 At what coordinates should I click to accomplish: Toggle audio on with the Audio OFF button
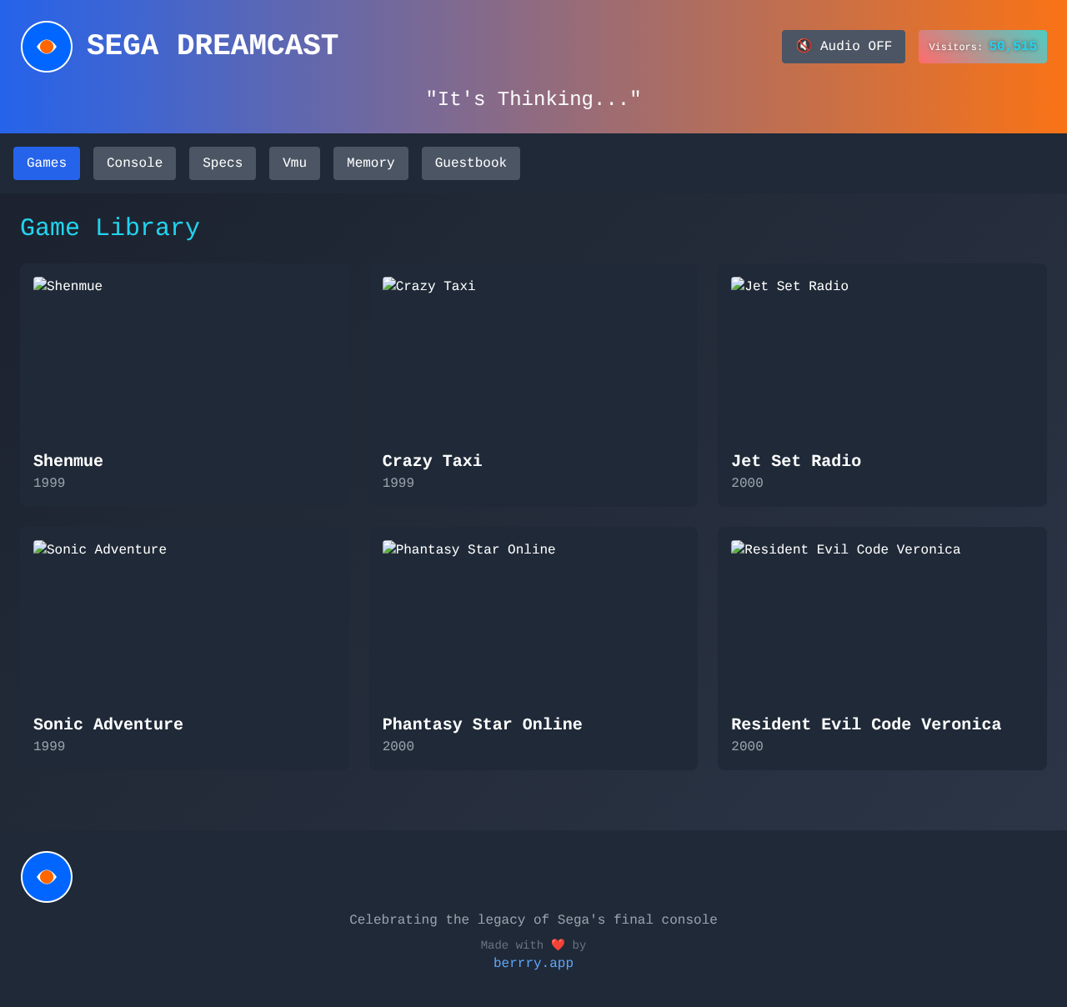843,46
